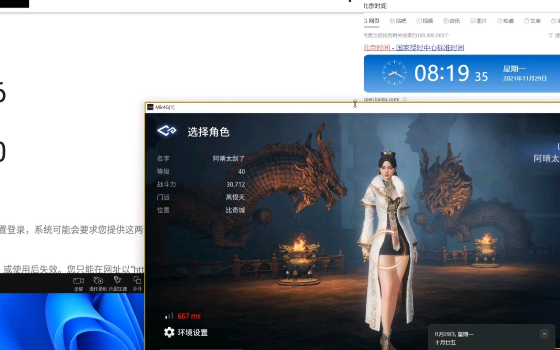
Task: Click the 11月29日, 星期一 calendar date
Action: (x=454, y=334)
